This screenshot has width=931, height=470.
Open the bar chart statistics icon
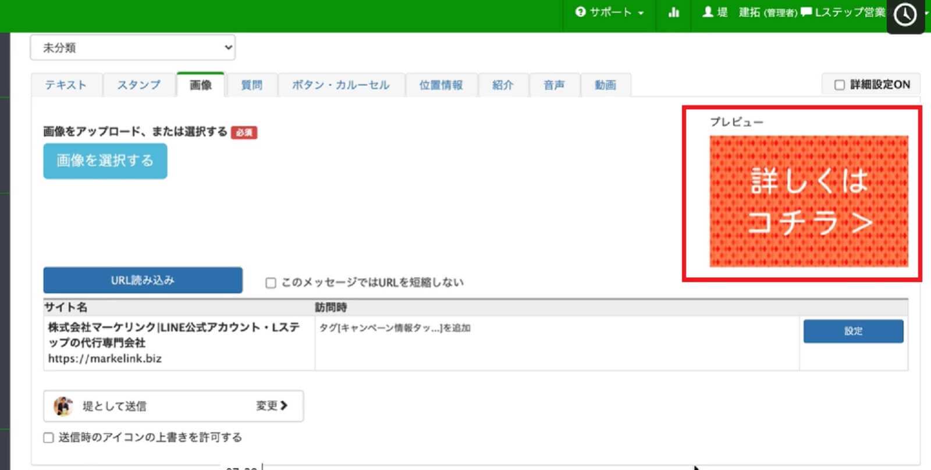coord(674,12)
